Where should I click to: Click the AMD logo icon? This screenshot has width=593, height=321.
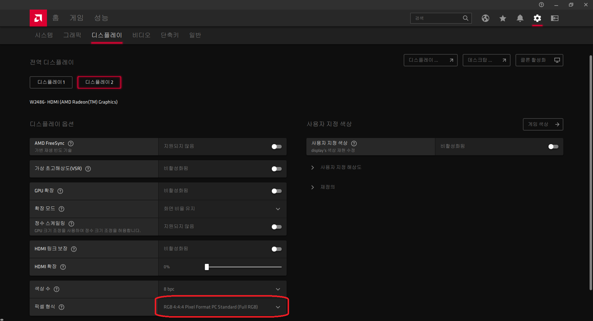click(x=38, y=18)
